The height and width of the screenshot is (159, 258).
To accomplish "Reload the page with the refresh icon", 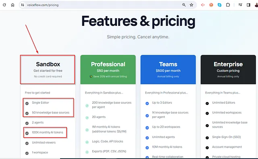I will coord(4,5).
